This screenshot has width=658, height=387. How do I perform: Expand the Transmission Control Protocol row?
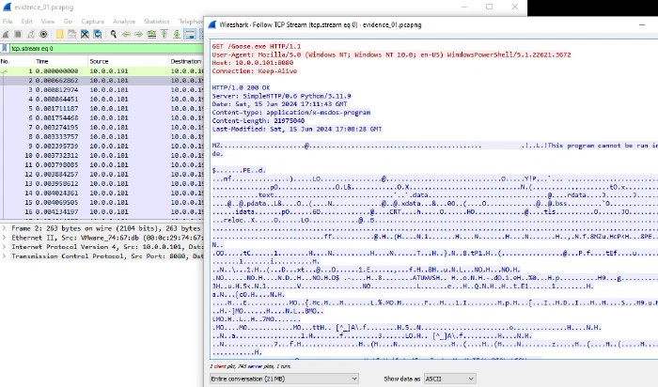(4, 255)
